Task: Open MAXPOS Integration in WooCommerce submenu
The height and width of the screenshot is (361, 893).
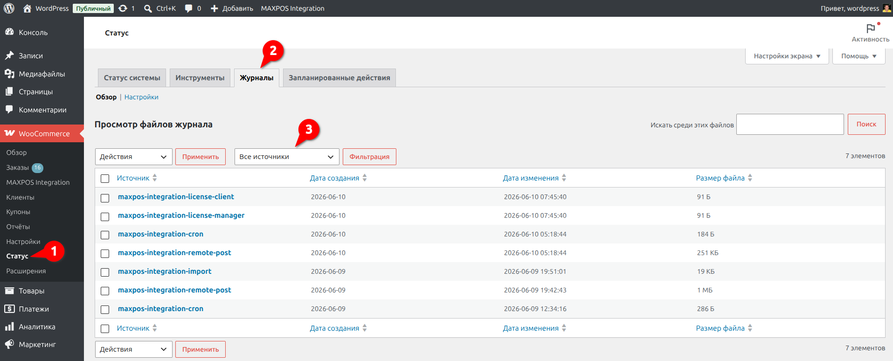Action: tap(38, 182)
